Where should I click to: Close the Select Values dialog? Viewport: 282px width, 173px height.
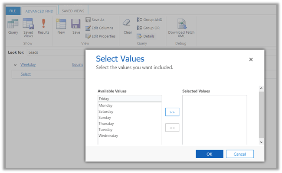251,60
